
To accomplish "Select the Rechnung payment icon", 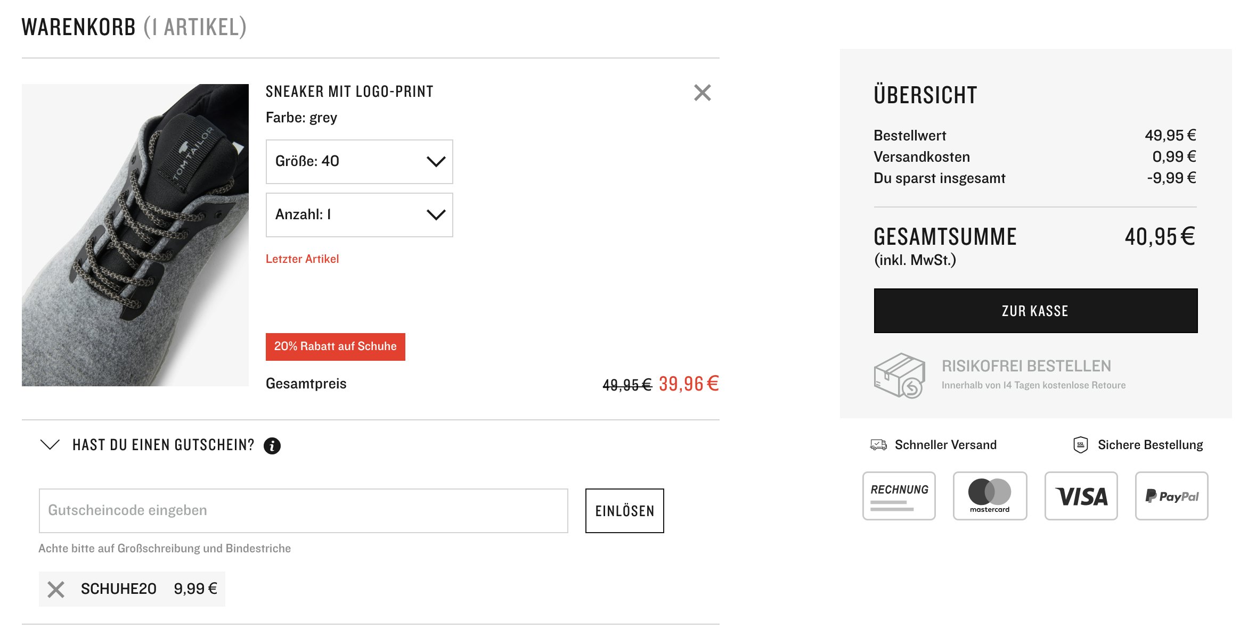I will [899, 496].
